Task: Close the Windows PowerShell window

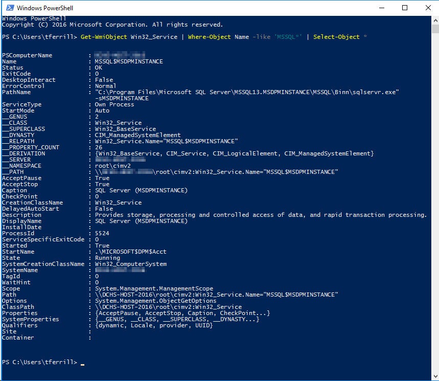Action: [x=428, y=8]
